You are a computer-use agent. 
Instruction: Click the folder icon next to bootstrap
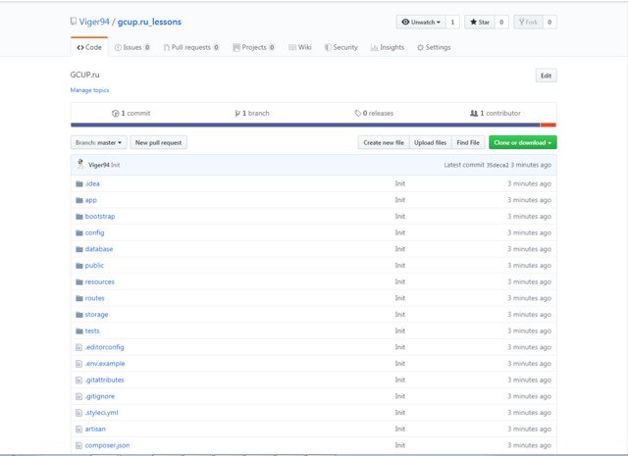point(79,217)
